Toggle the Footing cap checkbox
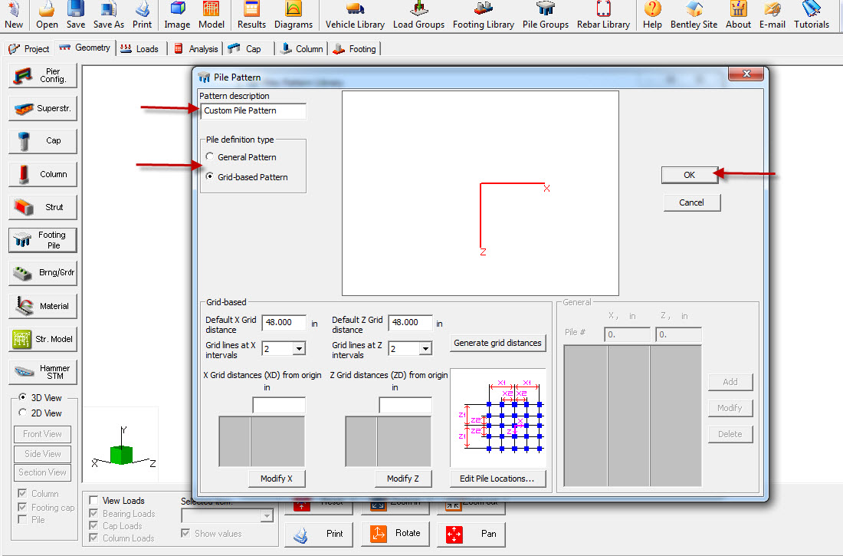This screenshot has height=556, width=843. 22,507
